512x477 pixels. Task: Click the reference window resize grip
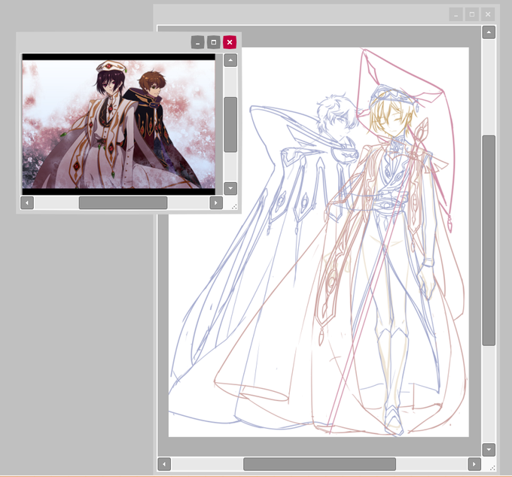click(x=234, y=207)
